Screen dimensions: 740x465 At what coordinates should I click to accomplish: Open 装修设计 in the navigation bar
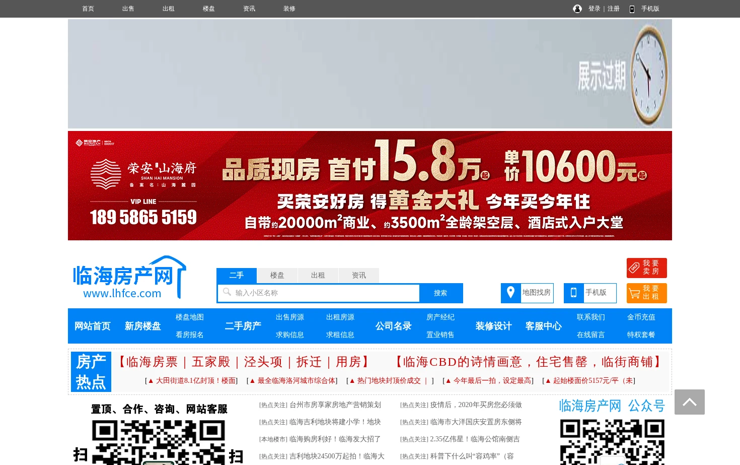coord(494,326)
